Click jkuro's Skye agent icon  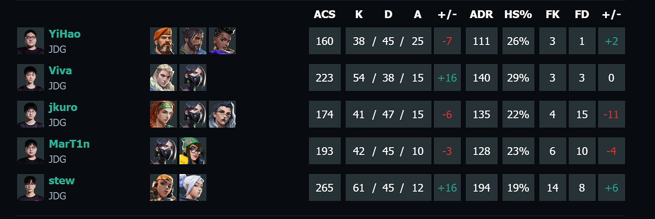pyautogui.click(x=163, y=114)
